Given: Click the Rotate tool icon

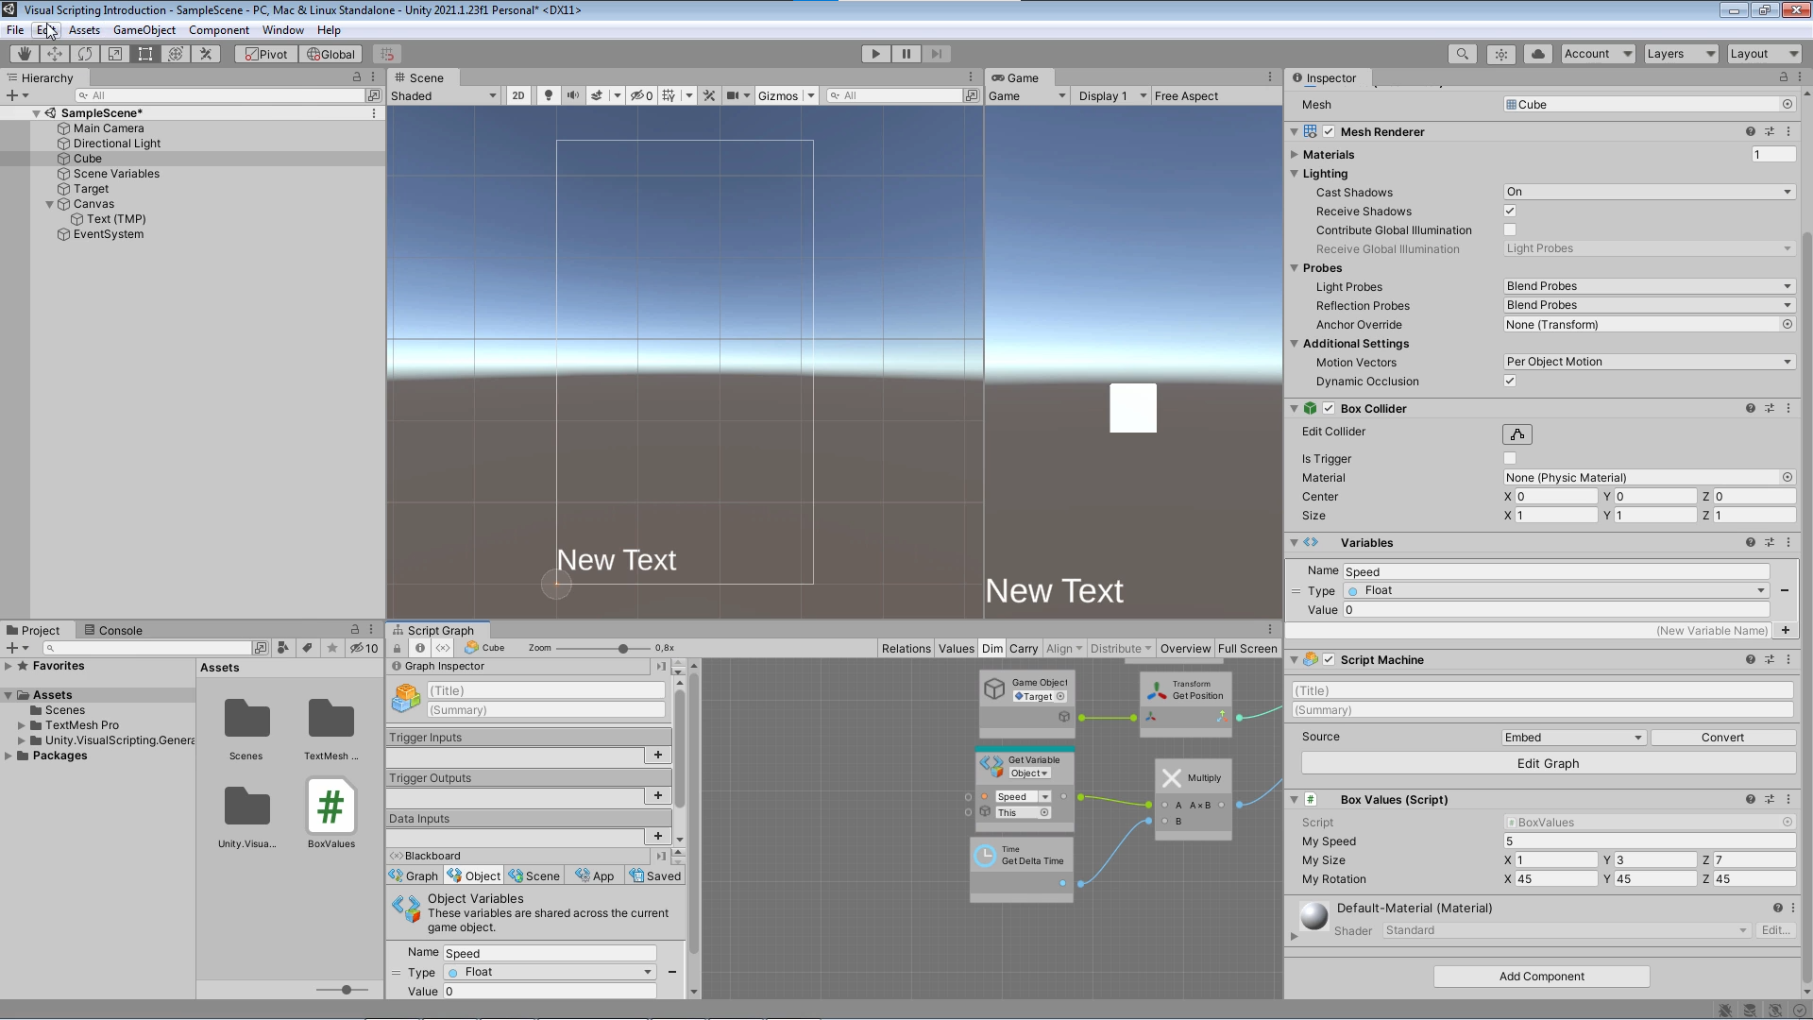Looking at the screenshot, I should (x=83, y=54).
